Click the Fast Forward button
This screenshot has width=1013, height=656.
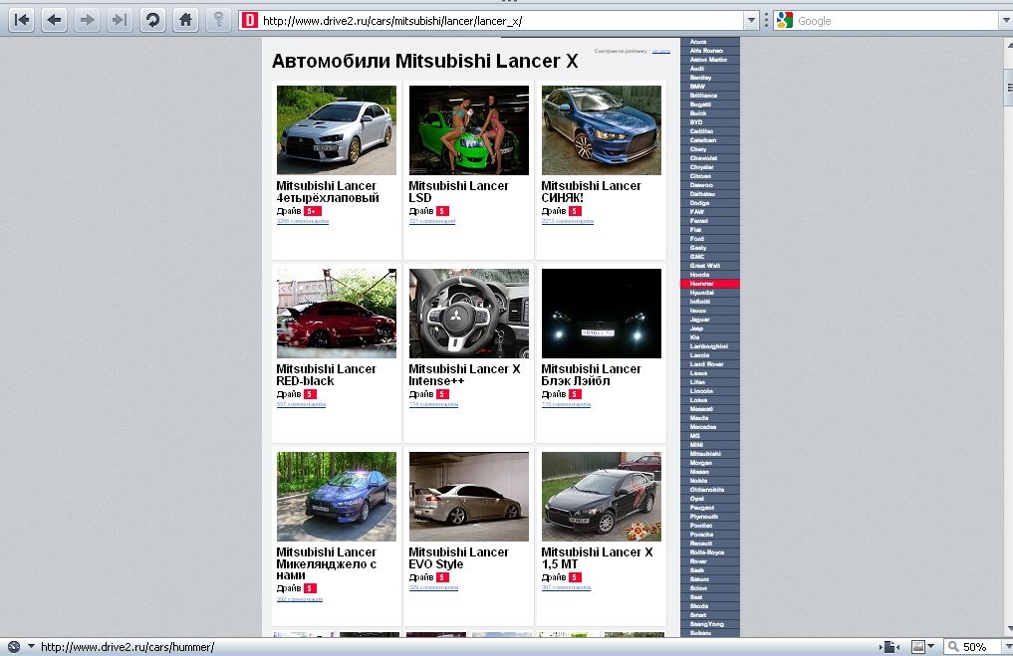click(119, 20)
